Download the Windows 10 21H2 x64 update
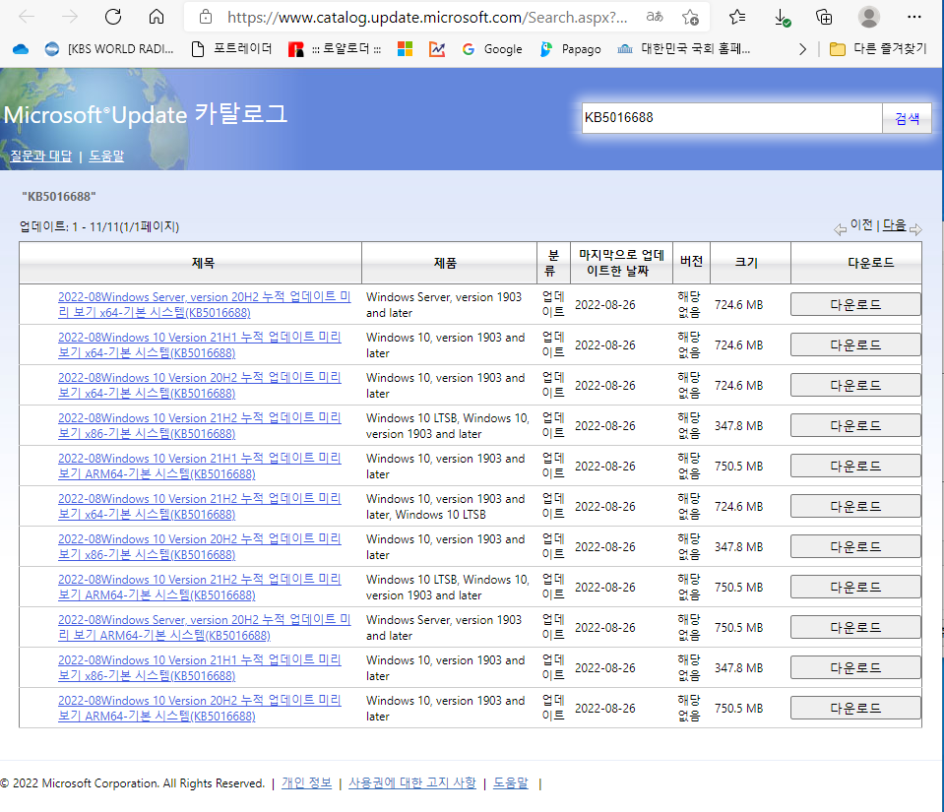This screenshot has width=944, height=812. point(855,506)
